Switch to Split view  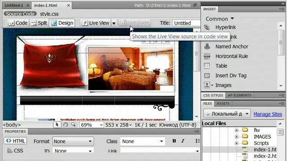click(x=39, y=23)
